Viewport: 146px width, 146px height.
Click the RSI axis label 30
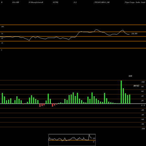pos(2,43)
